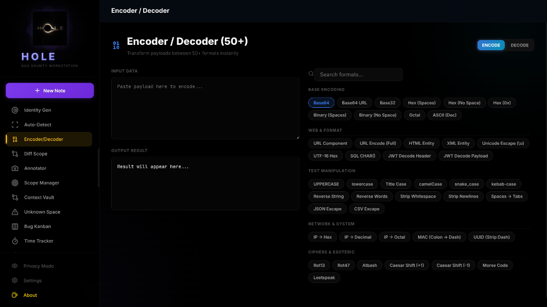Click the Privacy Mode eye icon
Image resolution: width=547 pixels, height=307 pixels.
14,266
